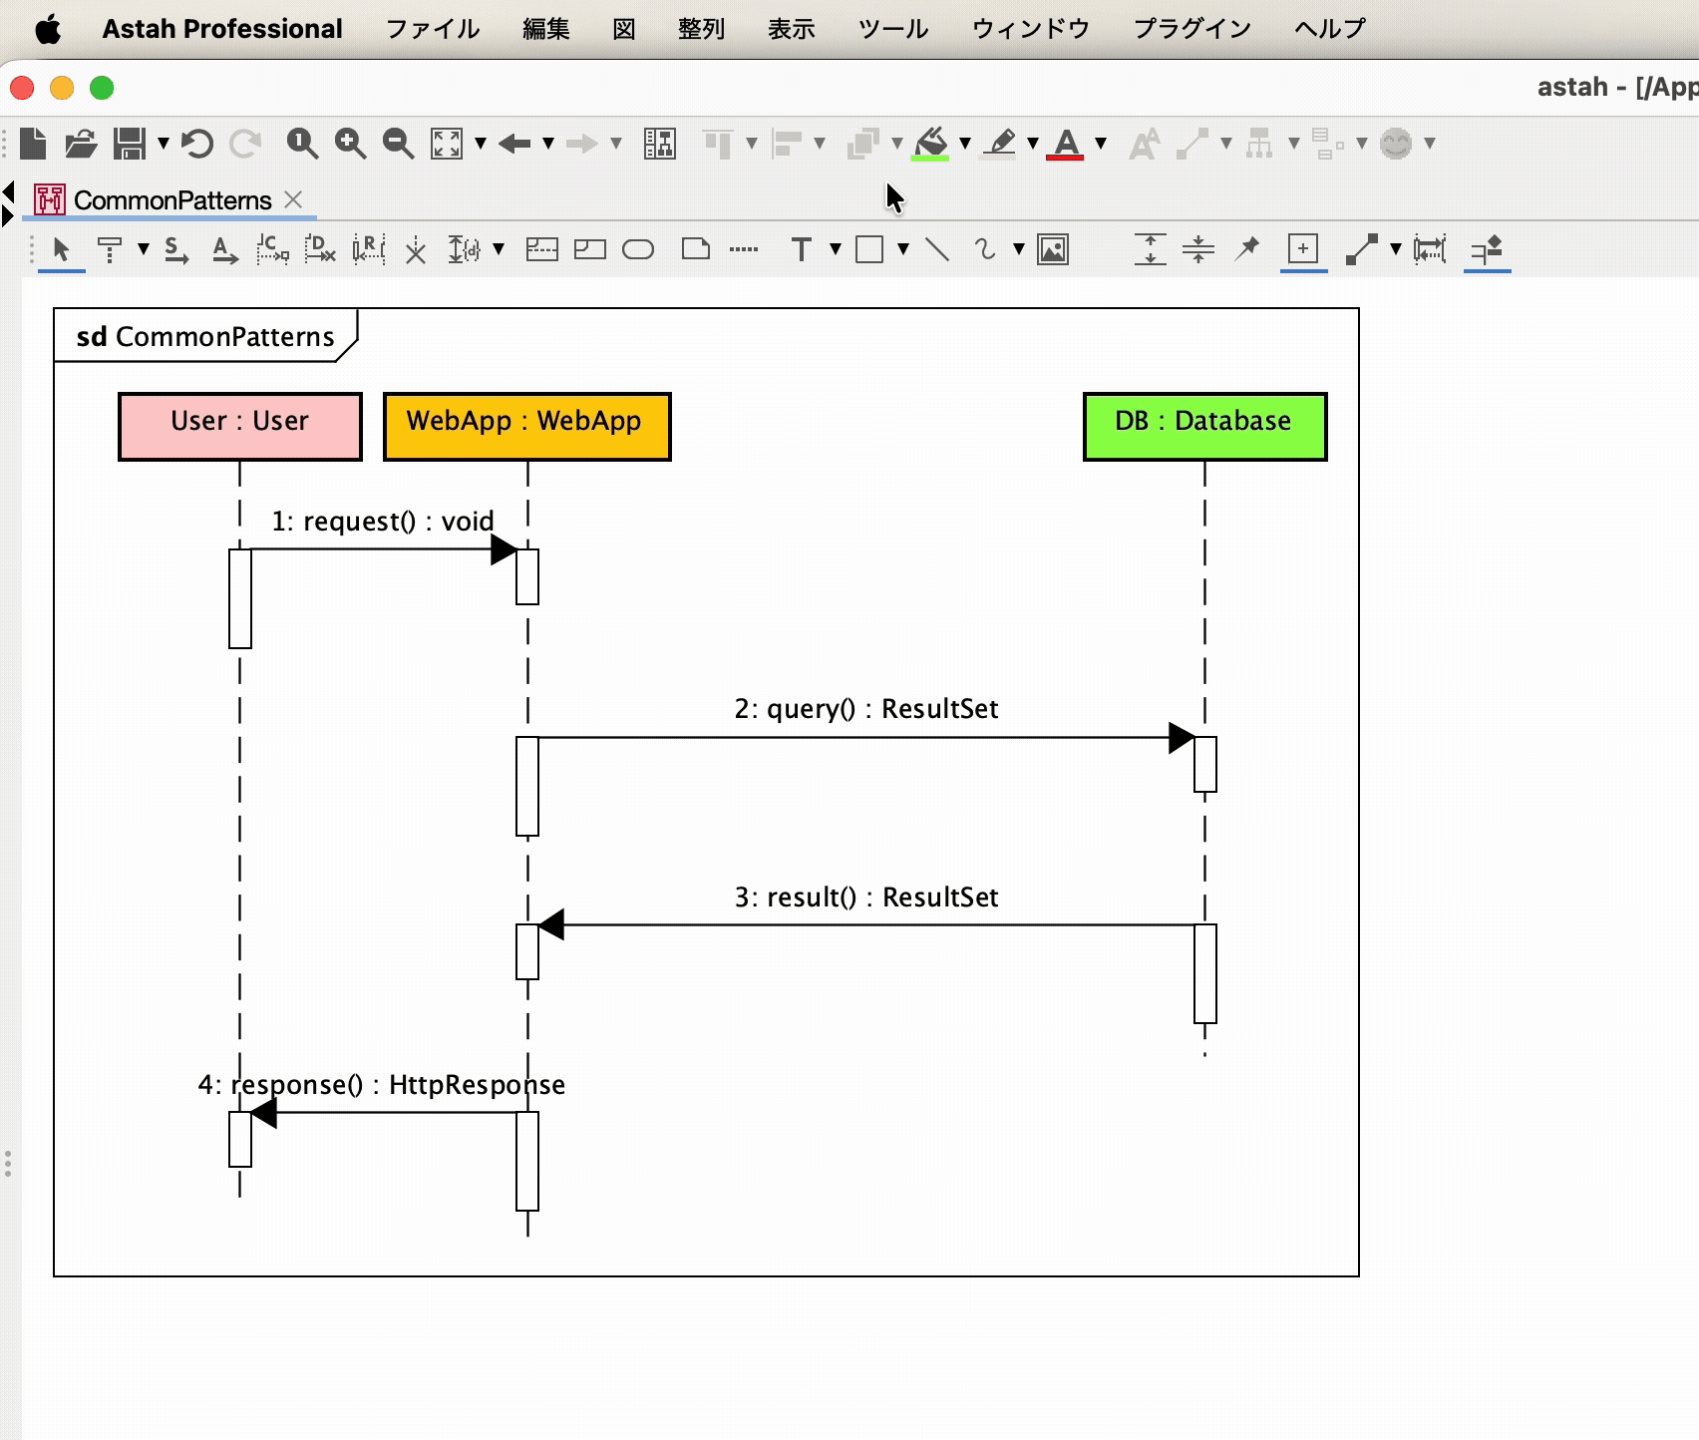The image size is (1699, 1440).
Task: Select the Combined Fragment tool
Action: [x=541, y=249]
